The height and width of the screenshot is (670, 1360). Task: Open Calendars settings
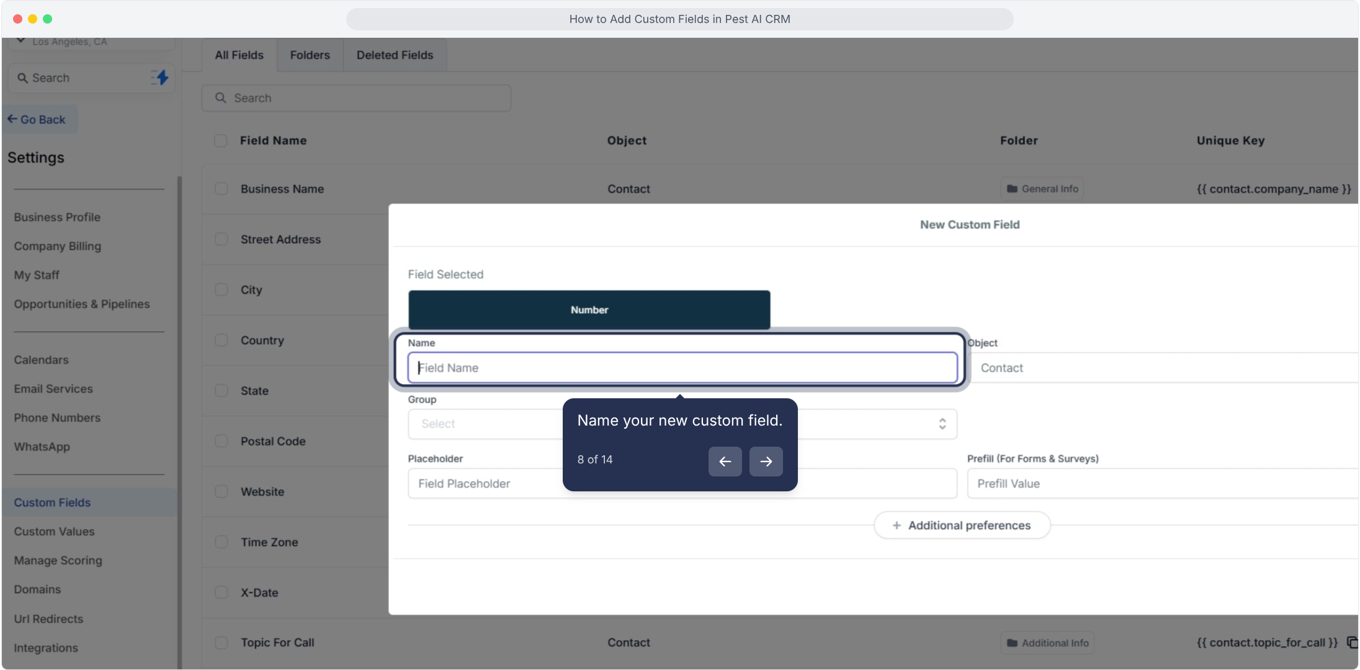[42, 360]
